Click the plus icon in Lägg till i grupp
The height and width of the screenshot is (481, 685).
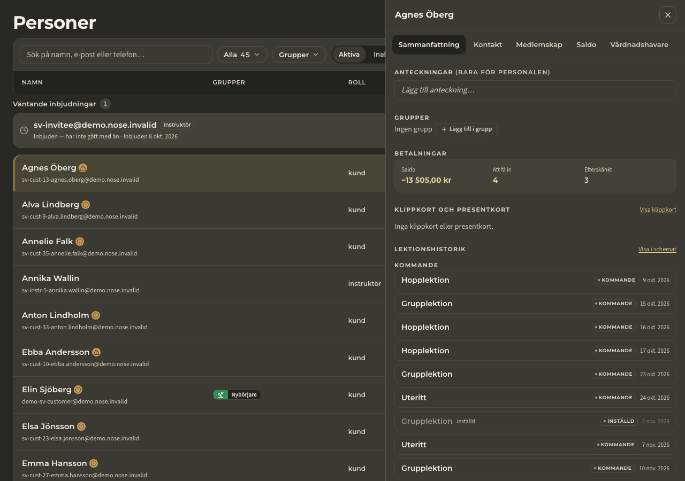point(444,129)
